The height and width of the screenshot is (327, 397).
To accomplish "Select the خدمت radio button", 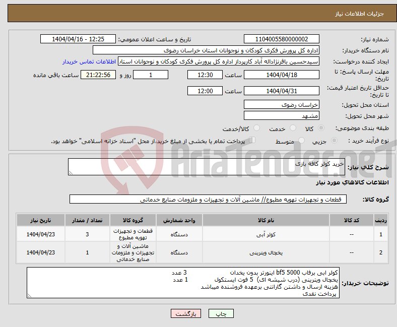I will 293,128.
